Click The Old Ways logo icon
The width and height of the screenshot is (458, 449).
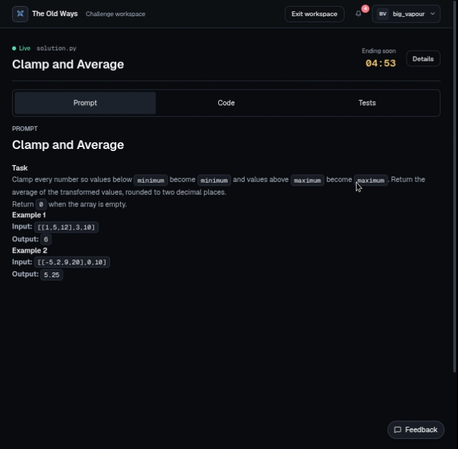(x=20, y=13)
